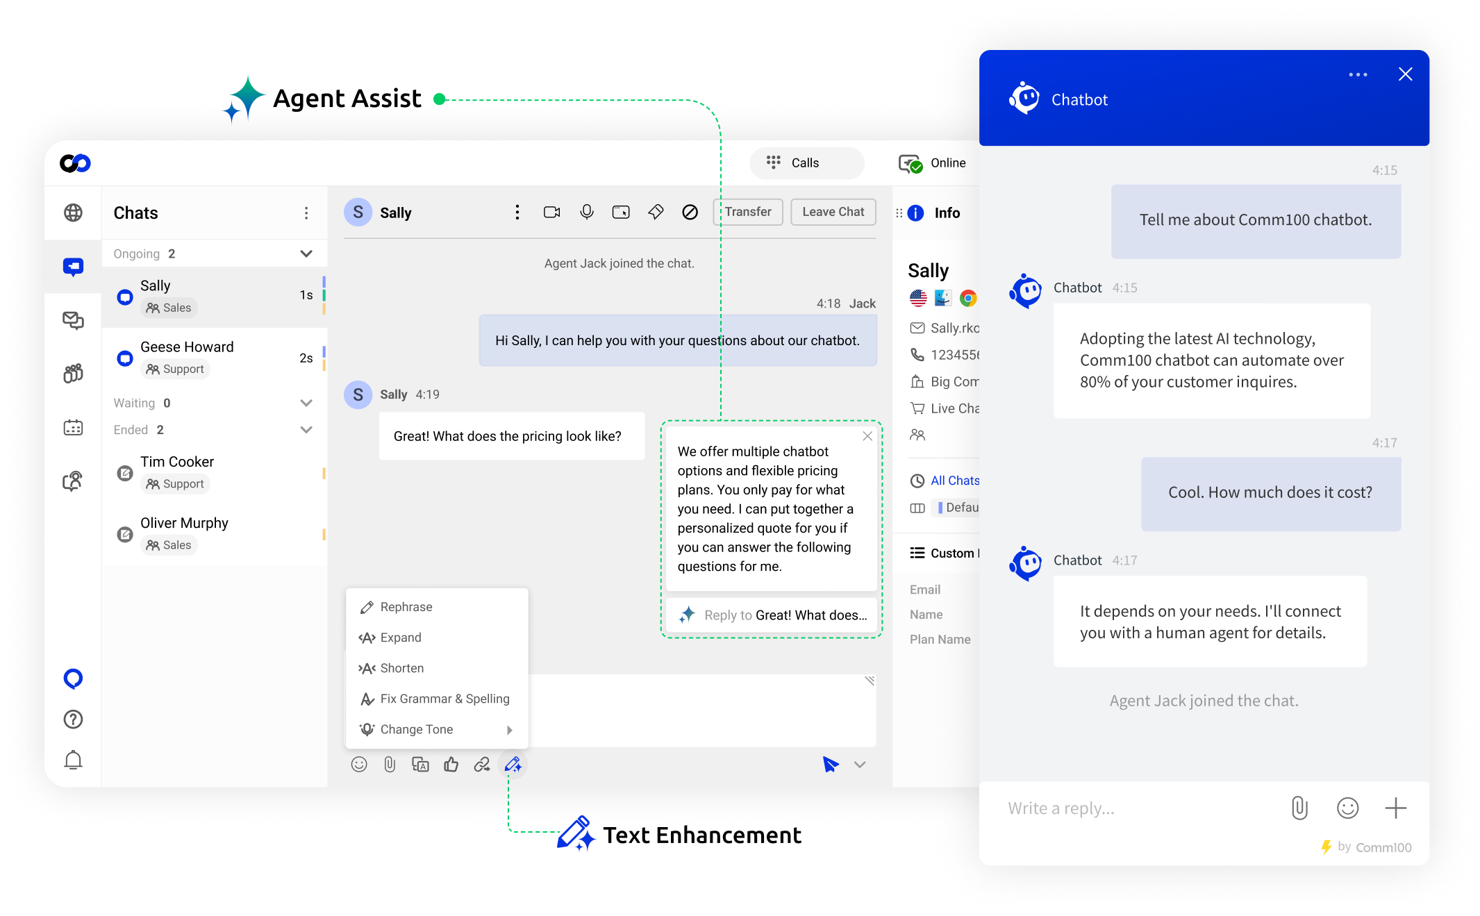Open the calendar icon in sidebar

tap(73, 427)
